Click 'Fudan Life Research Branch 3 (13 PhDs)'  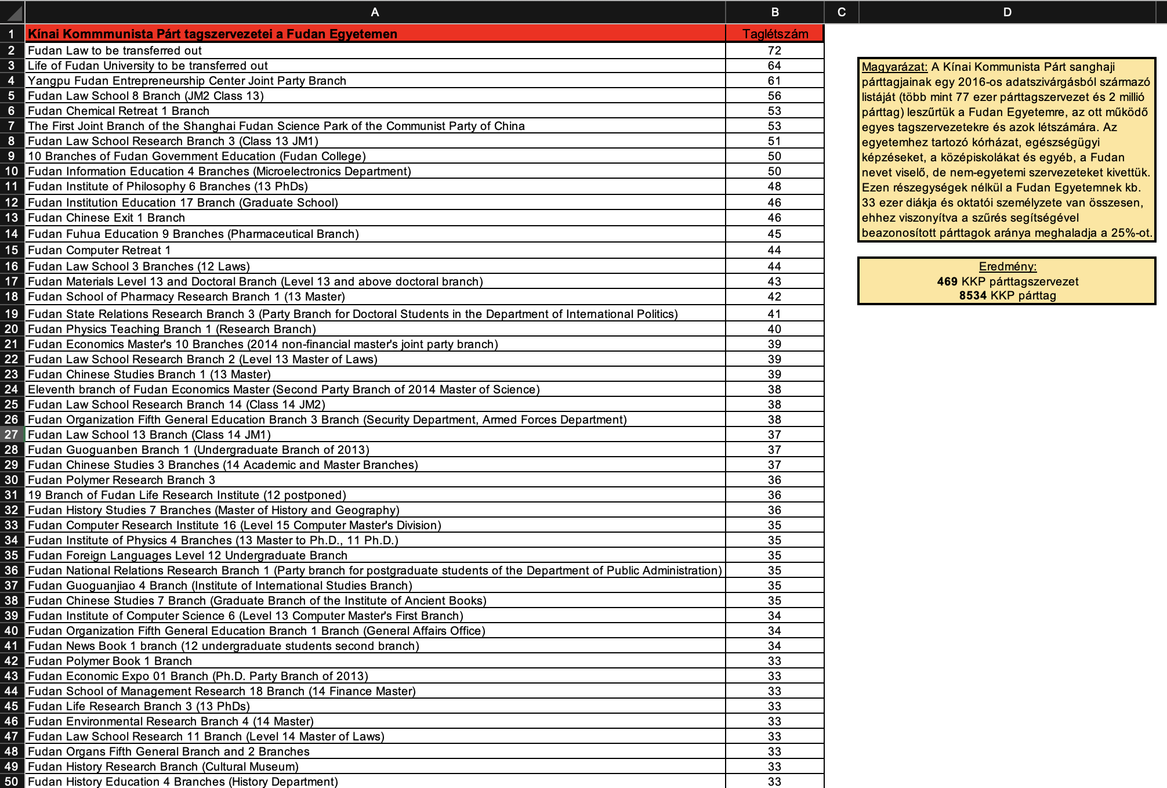coord(375,706)
